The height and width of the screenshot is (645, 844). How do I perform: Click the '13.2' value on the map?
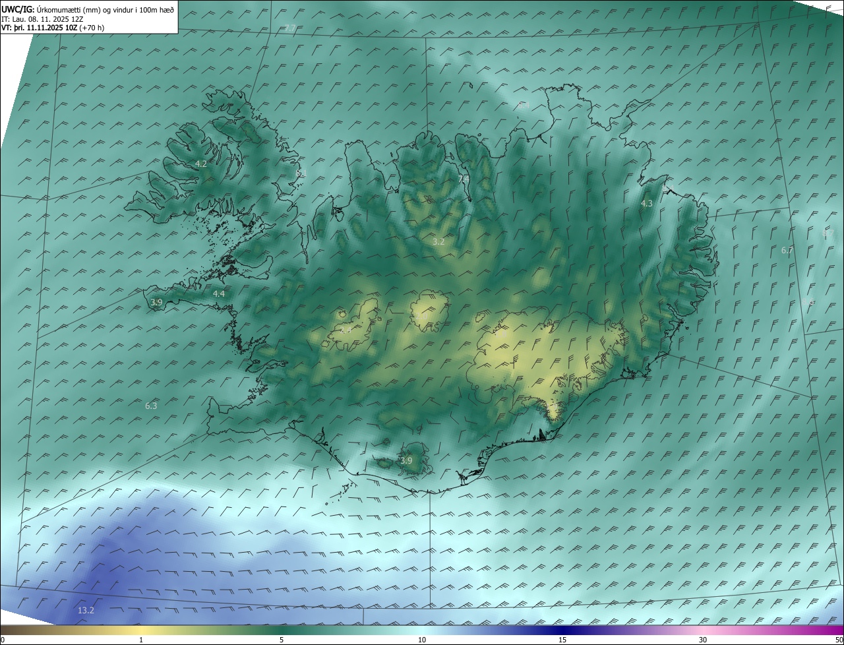[86, 611]
